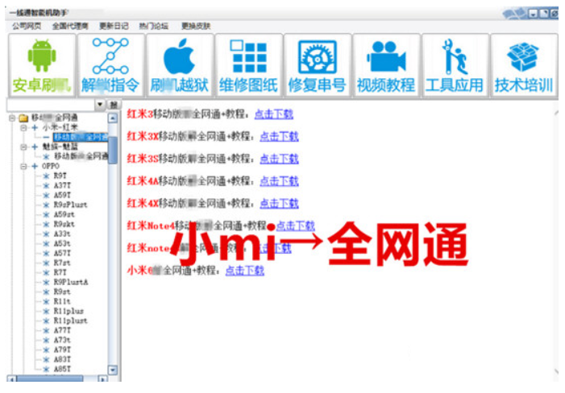The width and height of the screenshot is (565, 393).
Task: Open the 热门论坛 menu
Action: point(154,26)
